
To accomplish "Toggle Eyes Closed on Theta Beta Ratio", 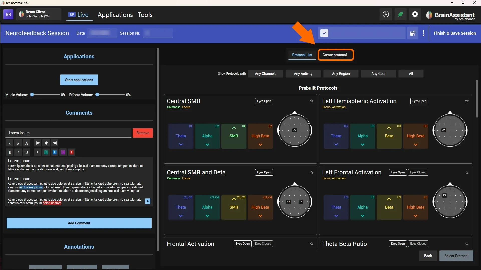I will coord(418,244).
